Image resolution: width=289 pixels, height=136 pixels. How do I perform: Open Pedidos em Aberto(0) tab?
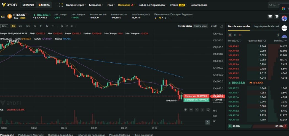31,135
